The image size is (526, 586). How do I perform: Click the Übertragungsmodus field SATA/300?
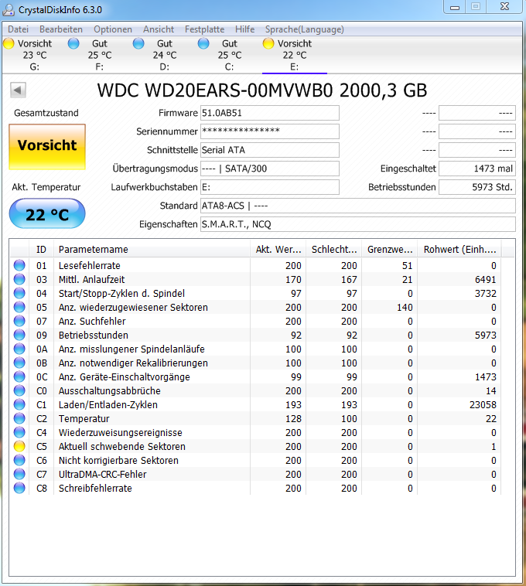pos(270,169)
